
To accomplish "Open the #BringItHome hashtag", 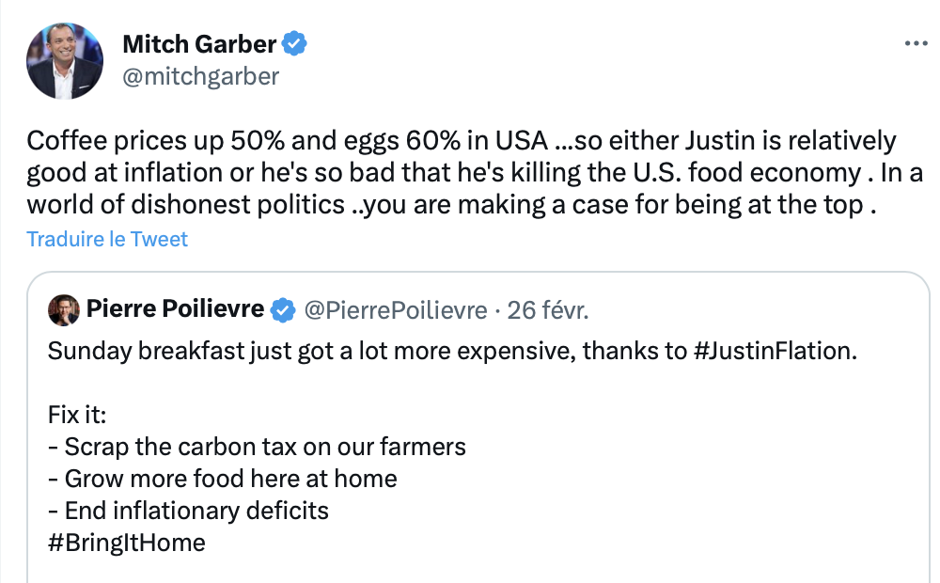I will (126, 542).
